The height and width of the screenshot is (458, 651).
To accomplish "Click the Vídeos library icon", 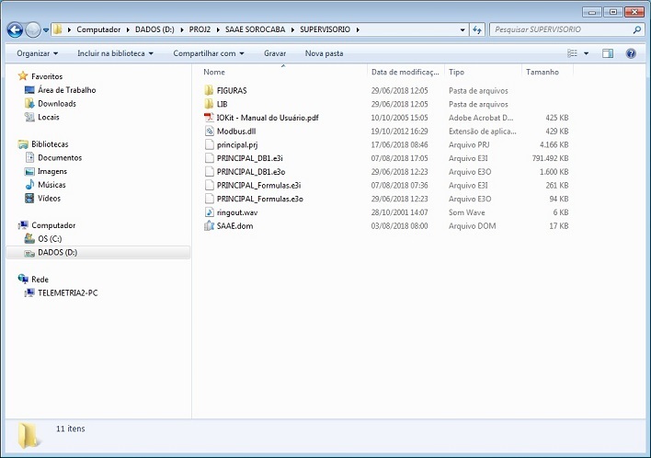I will click(29, 199).
